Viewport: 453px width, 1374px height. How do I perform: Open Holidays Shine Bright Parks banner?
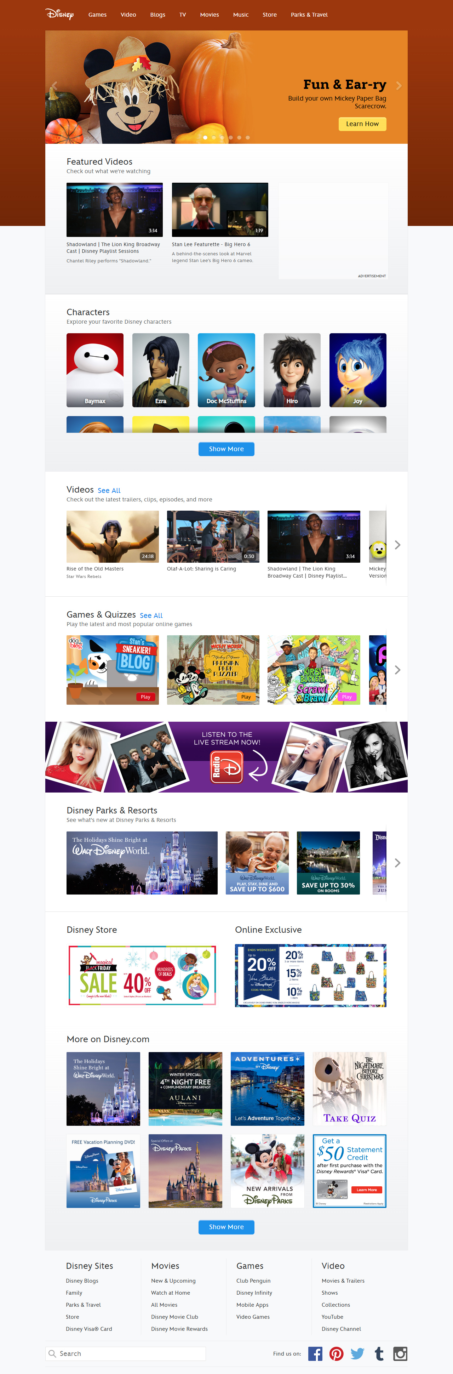(x=142, y=863)
